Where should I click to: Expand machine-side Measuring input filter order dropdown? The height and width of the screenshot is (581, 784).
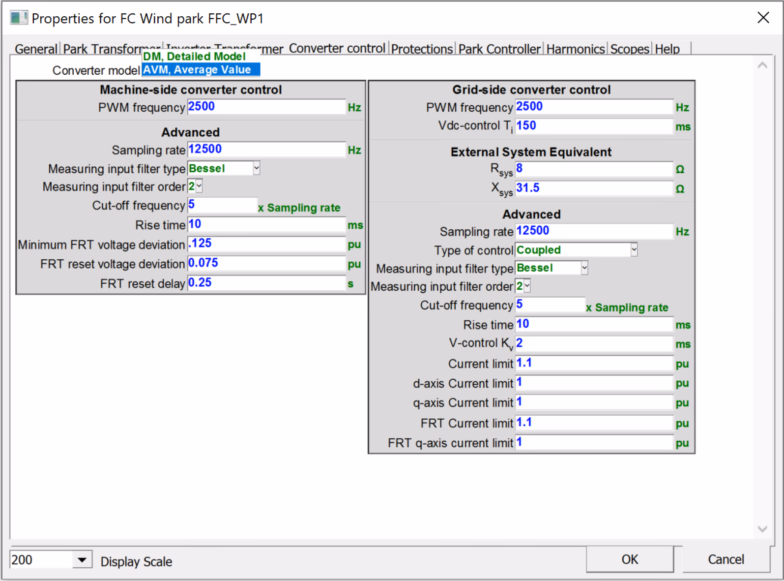point(199,186)
